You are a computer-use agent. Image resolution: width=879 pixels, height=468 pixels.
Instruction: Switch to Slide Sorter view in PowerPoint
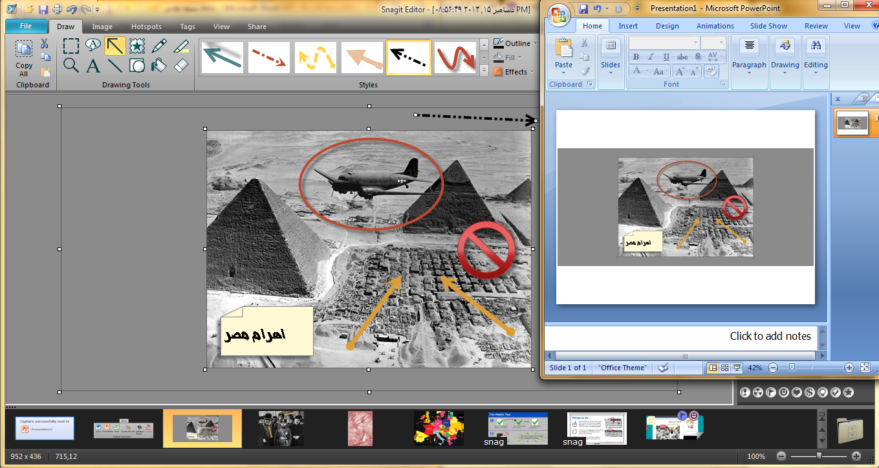coord(725,368)
